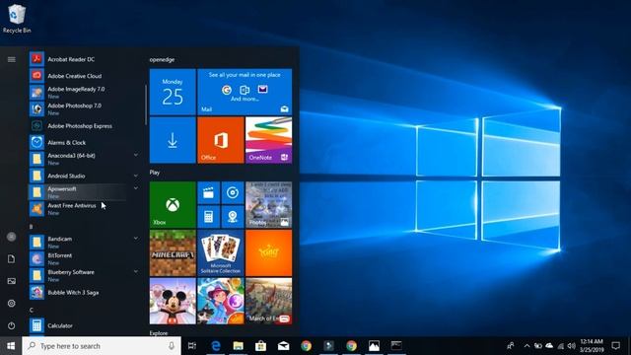Expand the Bandicam folder
The width and height of the screenshot is (631, 355).
tap(136, 239)
